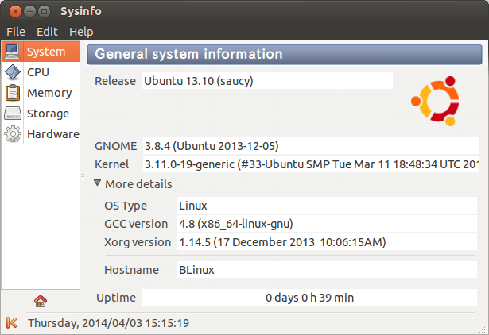
Task: Select the Memory category label
Action: point(49,93)
